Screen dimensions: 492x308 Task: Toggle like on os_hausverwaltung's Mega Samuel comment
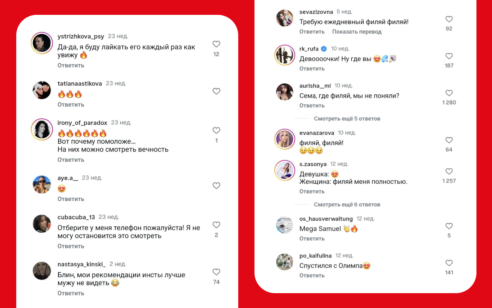449,226
